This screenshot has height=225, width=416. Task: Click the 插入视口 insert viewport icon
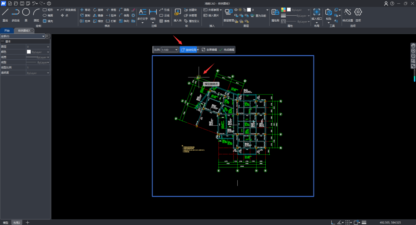317,12
